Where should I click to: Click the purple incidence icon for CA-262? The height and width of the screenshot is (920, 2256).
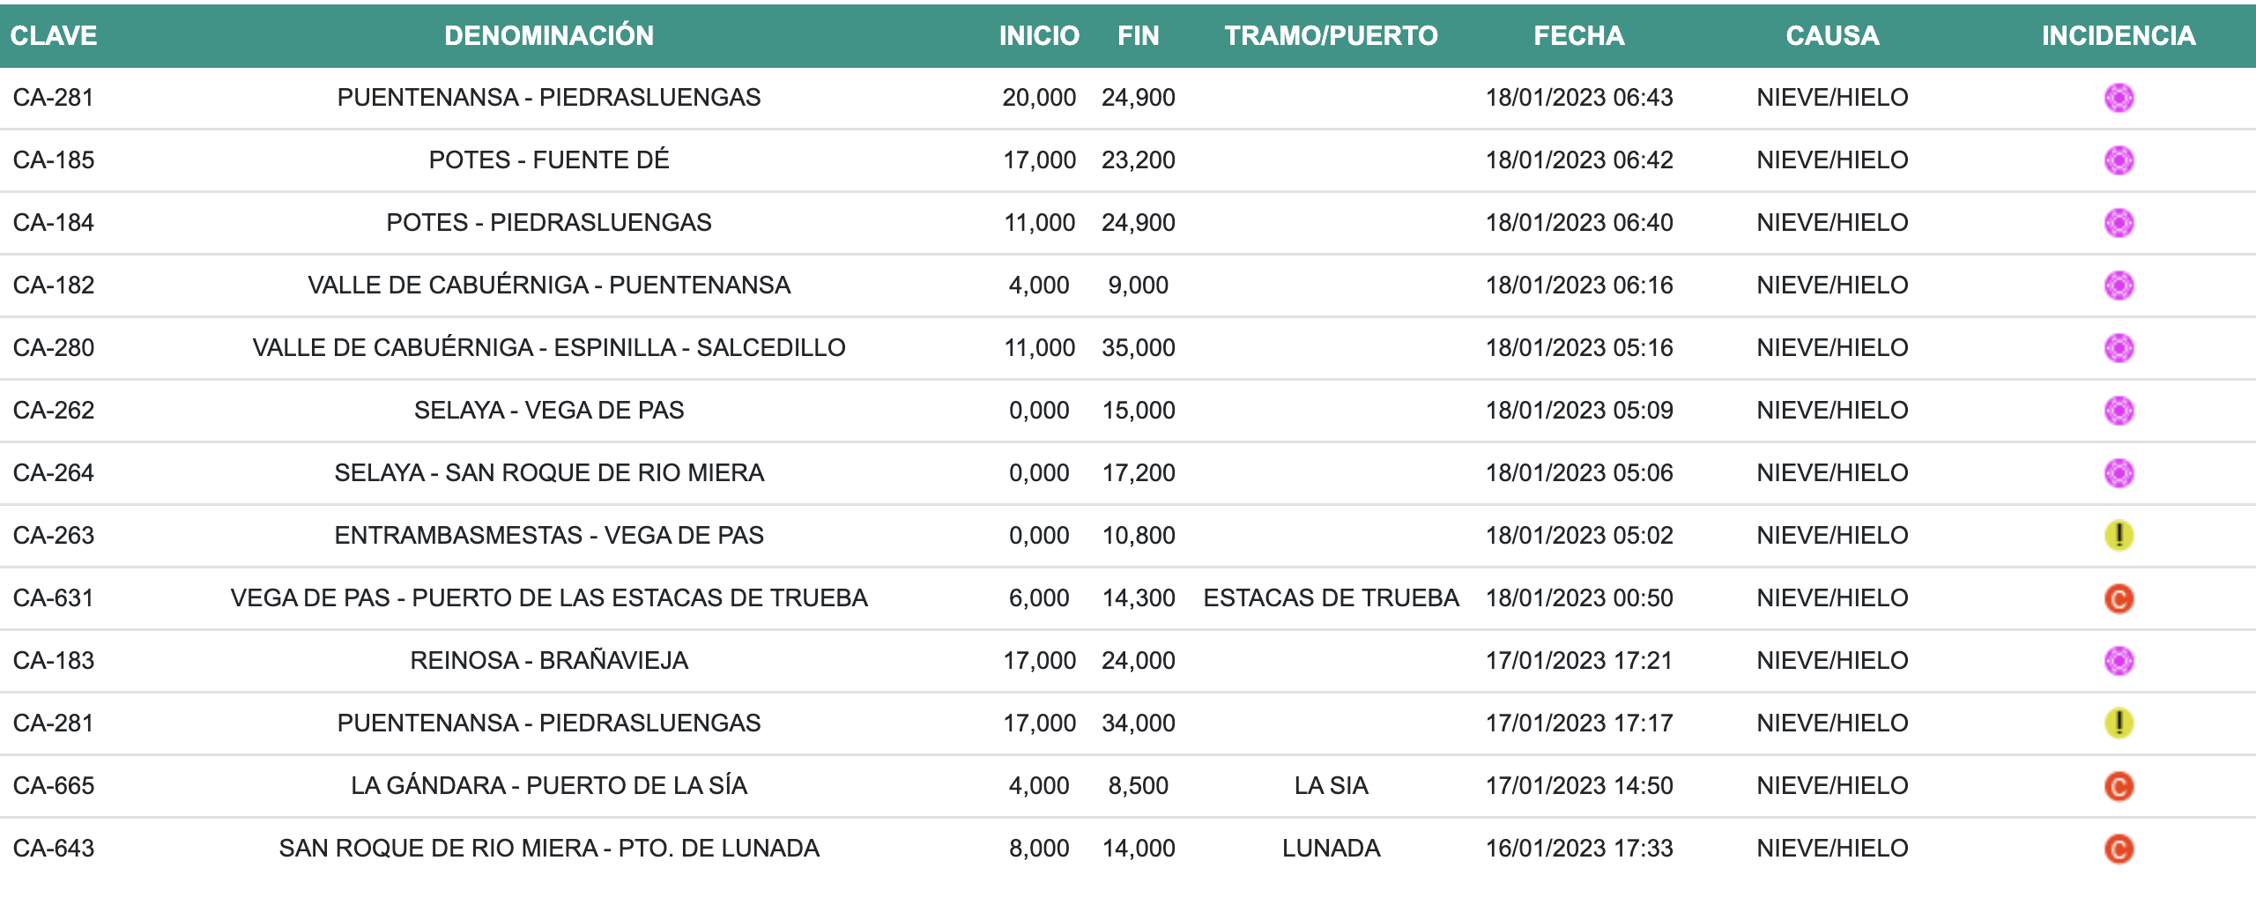2118,411
